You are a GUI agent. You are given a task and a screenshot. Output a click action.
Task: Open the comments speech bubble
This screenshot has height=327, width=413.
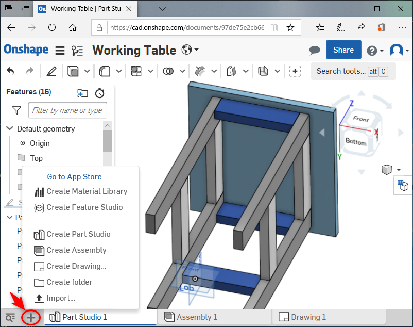315,50
